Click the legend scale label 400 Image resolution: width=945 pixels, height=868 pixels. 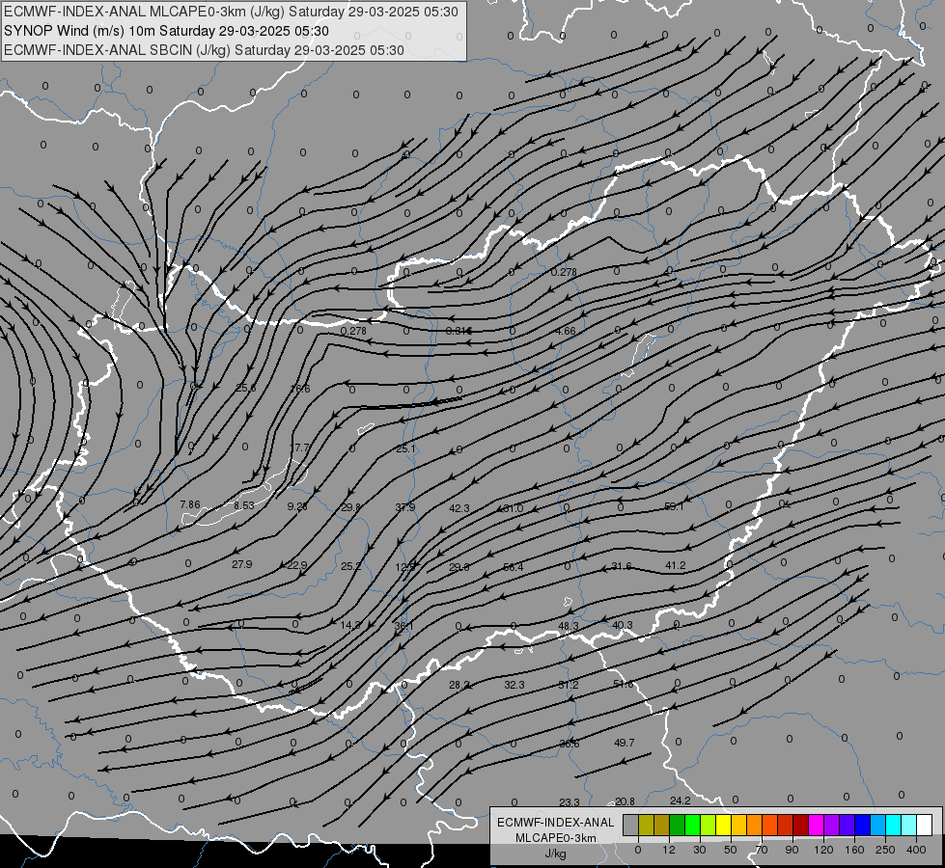coord(916,850)
